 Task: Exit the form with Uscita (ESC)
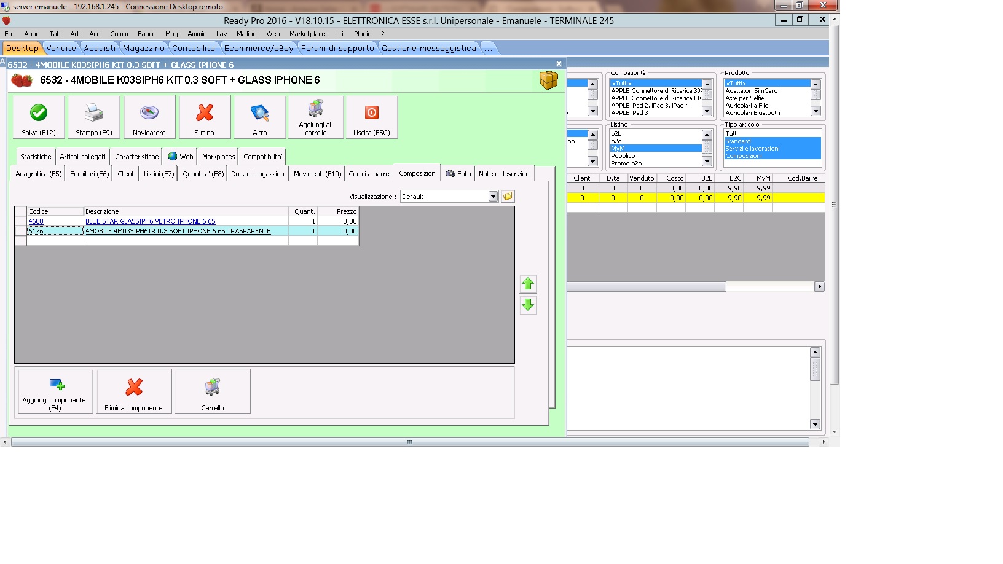372,117
